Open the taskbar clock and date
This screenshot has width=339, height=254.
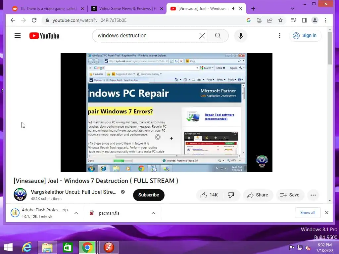point(325,248)
